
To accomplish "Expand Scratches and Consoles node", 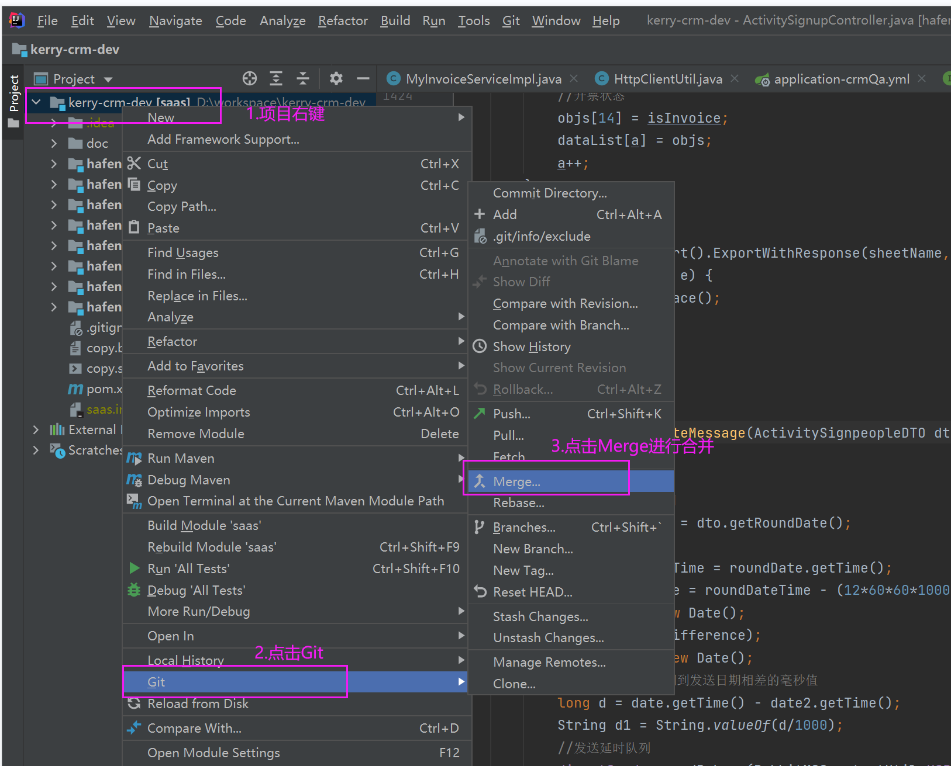I will point(36,450).
